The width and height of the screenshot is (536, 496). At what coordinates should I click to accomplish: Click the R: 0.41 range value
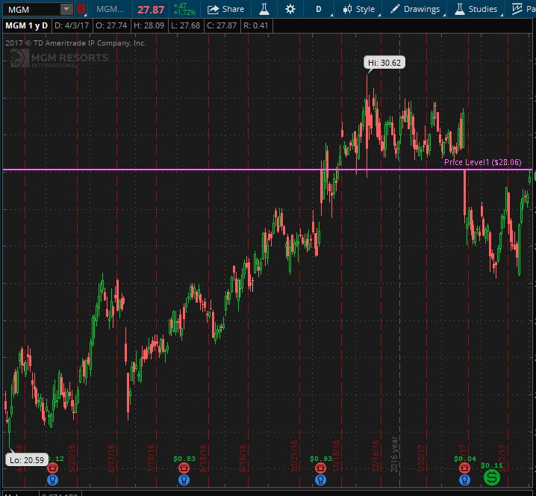tap(256, 25)
